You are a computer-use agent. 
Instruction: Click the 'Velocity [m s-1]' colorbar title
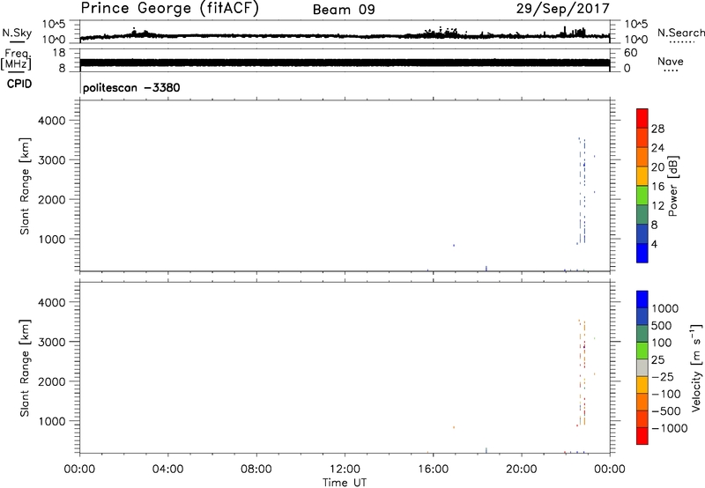coord(696,367)
